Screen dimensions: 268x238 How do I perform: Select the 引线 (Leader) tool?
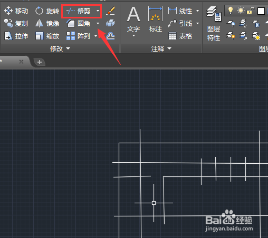[x=180, y=23]
